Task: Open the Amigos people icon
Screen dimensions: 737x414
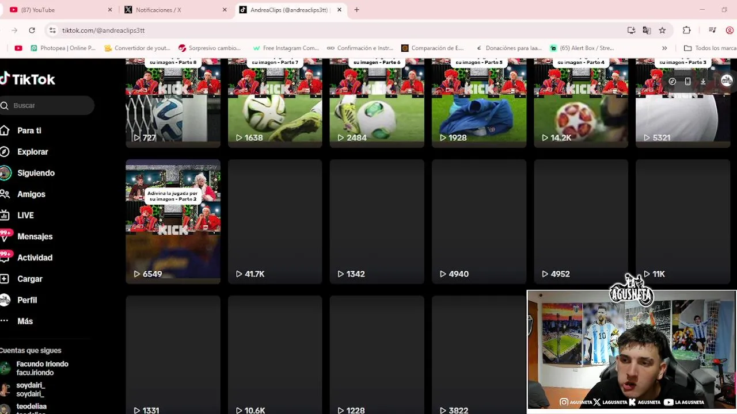Action: [x=5, y=194]
